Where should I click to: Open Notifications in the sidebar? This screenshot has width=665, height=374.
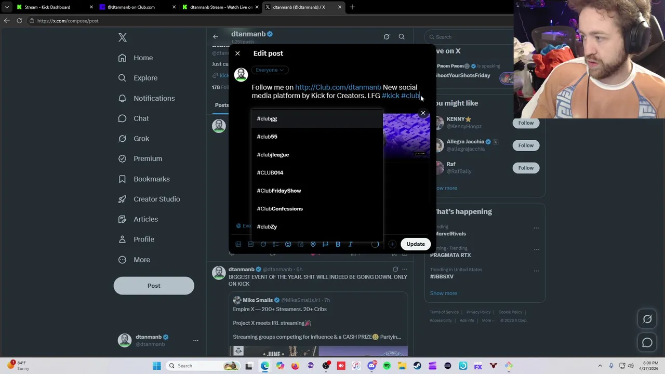click(147, 98)
